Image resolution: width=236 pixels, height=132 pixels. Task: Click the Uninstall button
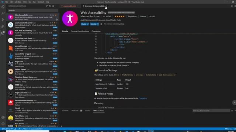(x=93, y=24)
